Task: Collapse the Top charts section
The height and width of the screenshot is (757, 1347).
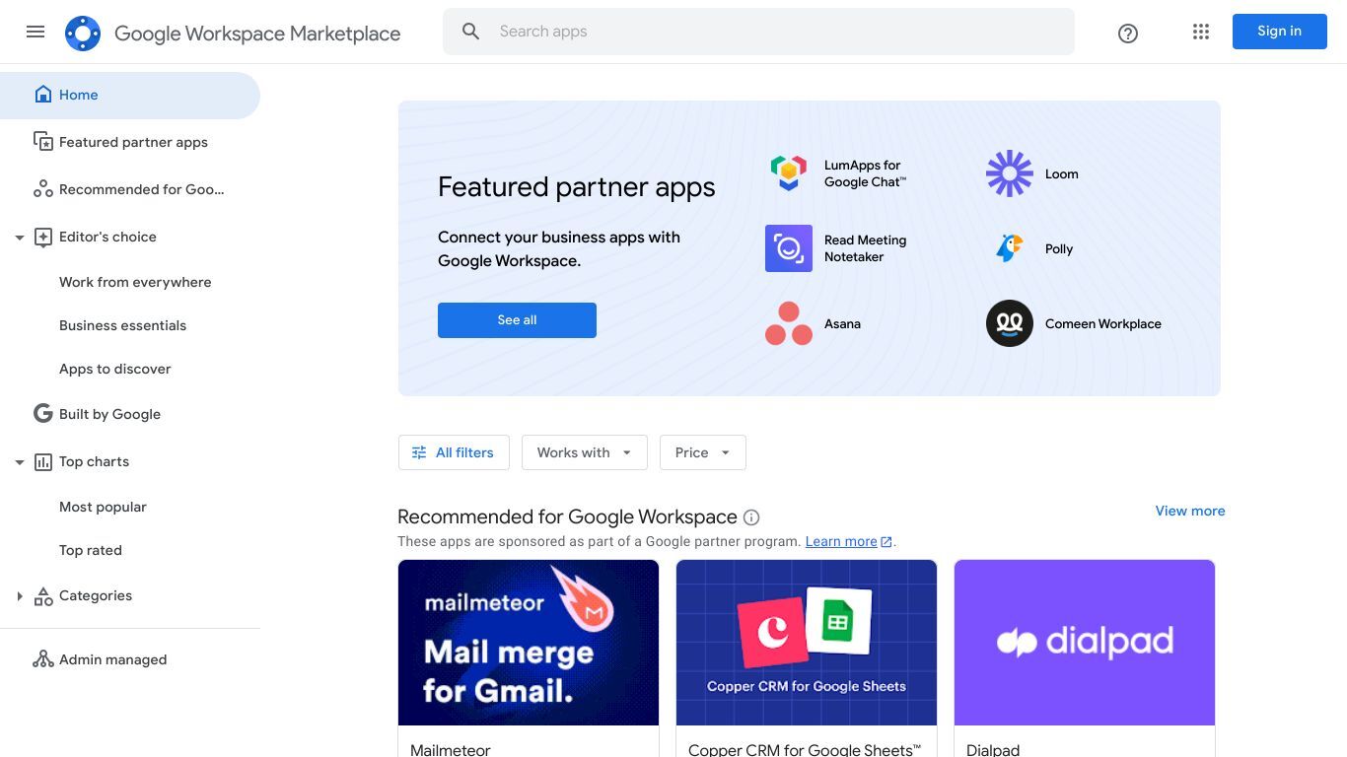Action: (x=19, y=462)
